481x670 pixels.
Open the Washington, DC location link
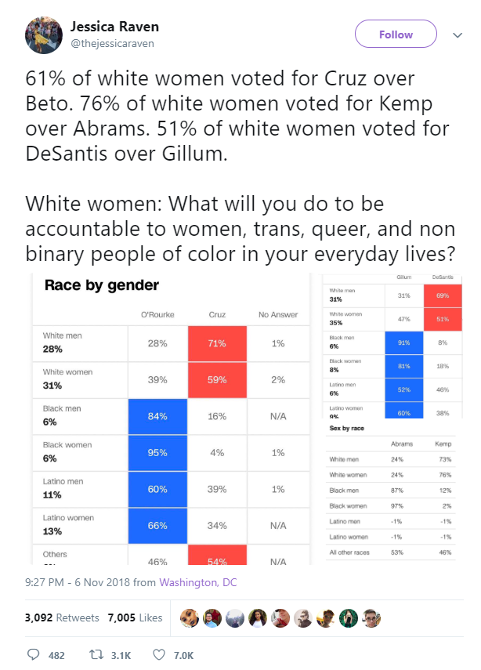click(197, 582)
